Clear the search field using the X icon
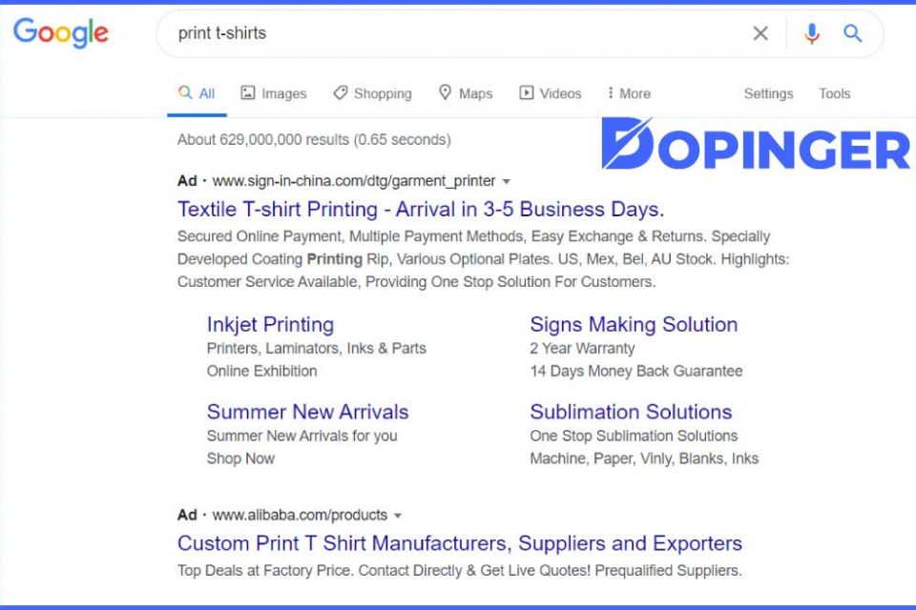The image size is (916, 610). point(760,32)
